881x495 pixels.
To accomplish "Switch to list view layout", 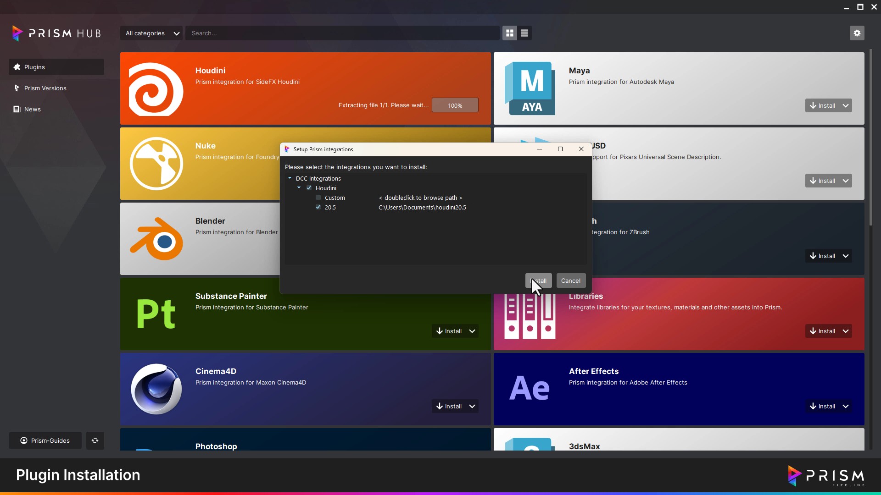I will point(524,33).
